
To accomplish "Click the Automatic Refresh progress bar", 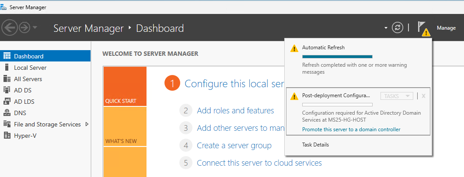I will 337,57.
